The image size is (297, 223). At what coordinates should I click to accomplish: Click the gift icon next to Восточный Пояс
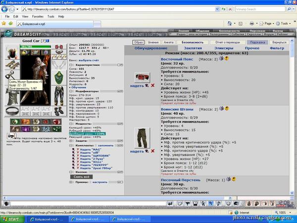point(221,58)
